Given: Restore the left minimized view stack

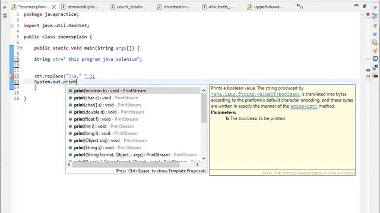Looking at the screenshot, I should (x=4, y=8).
